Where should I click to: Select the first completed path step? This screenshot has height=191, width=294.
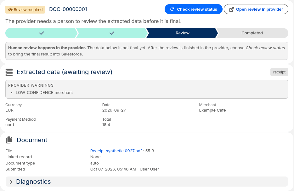[42, 33]
